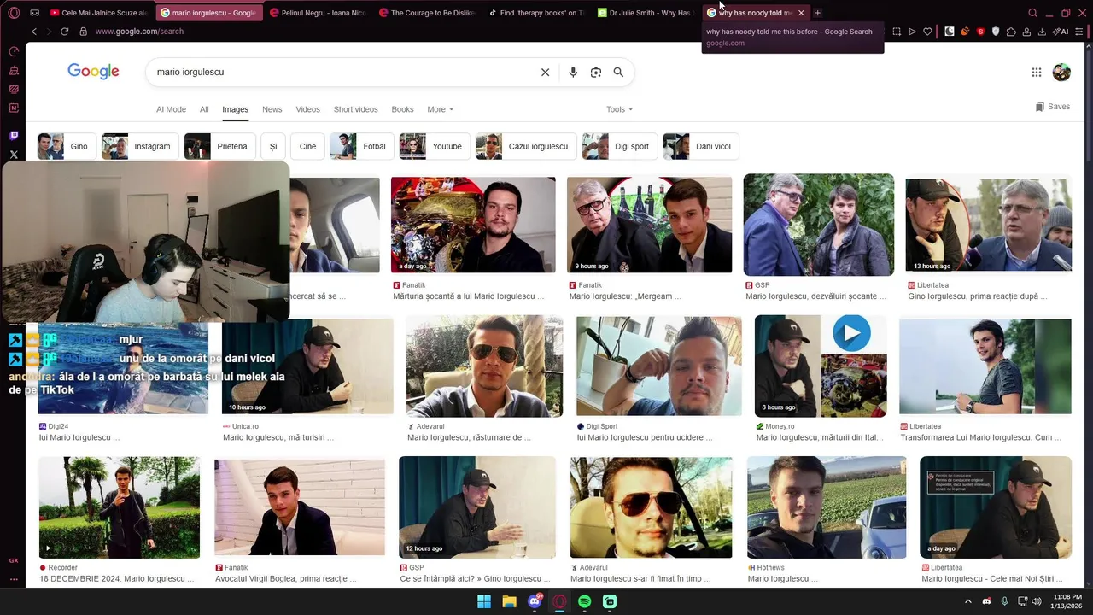Open a new tab with the plus button
Image resolution: width=1093 pixels, height=615 pixels.
pyautogui.click(x=817, y=13)
